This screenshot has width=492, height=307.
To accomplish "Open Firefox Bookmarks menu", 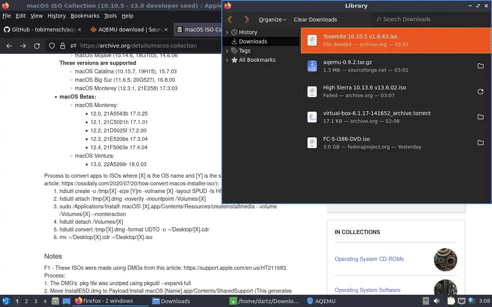I will [85, 16].
